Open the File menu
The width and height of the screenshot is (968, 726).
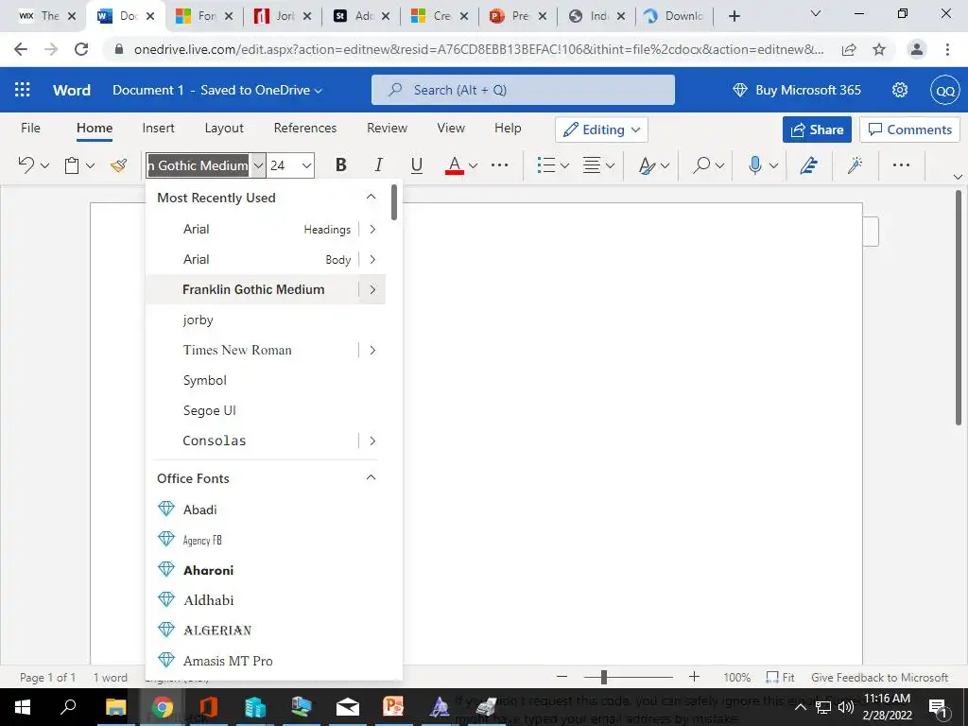coord(30,128)
